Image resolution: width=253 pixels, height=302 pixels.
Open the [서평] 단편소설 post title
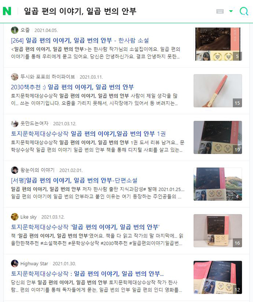click(x=74, y=180)
